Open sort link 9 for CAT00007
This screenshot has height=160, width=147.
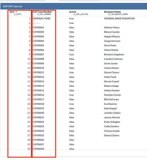click(29, 55)
